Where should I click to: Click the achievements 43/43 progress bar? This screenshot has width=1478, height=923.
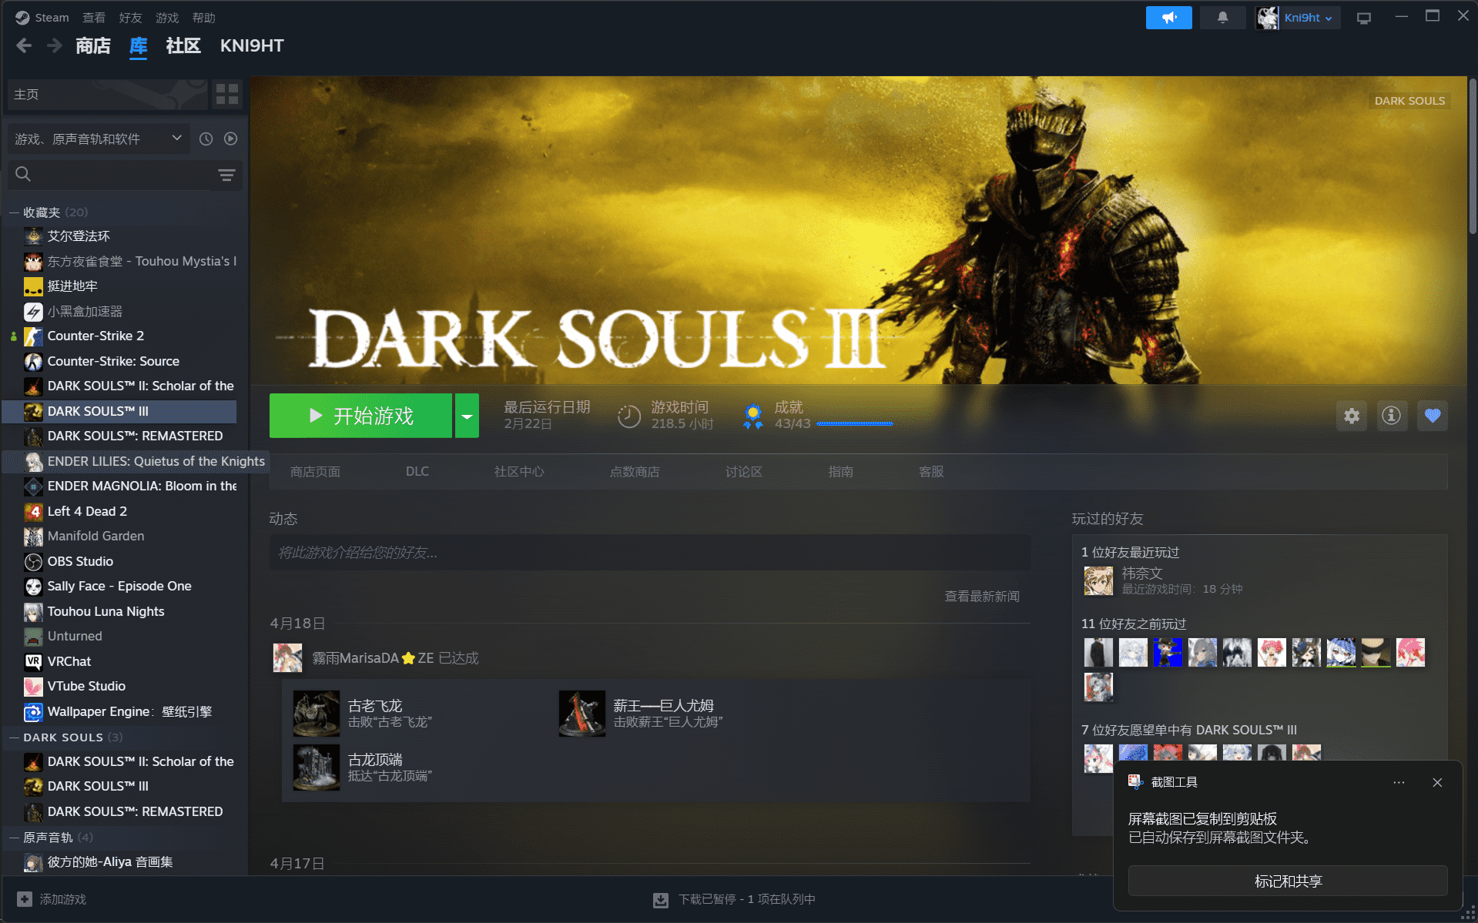coord(855,423)
